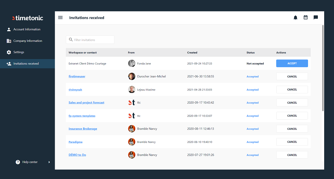Click the Created column header
Image resolution: width=334 pixels, height=179 pixels.
coord(192,53)
